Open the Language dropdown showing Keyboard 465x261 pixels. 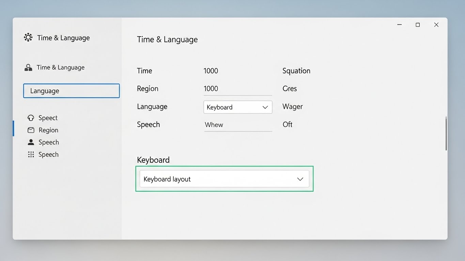pyautogui.click(x=237, y=107)
